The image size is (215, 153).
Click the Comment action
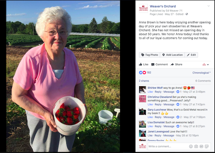click(x=159, y=64)
